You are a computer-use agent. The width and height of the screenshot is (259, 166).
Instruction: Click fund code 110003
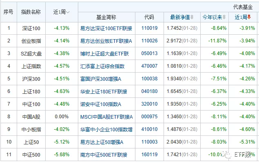click(x=150, y=142)
